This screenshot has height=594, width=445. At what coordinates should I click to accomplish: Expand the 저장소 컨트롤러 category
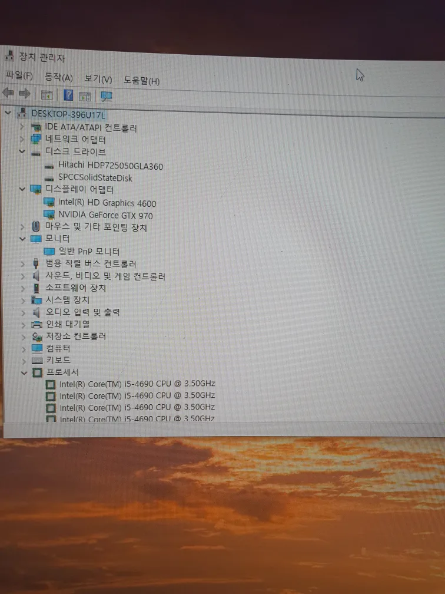coord(24,337)
